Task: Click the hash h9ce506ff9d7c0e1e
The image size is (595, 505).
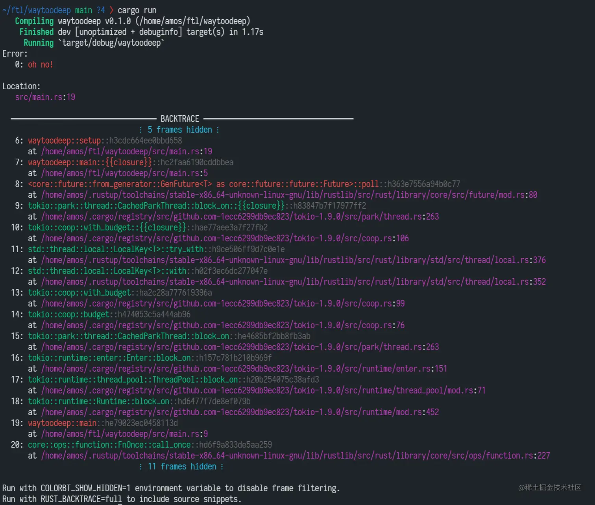Action: (248, 249)
